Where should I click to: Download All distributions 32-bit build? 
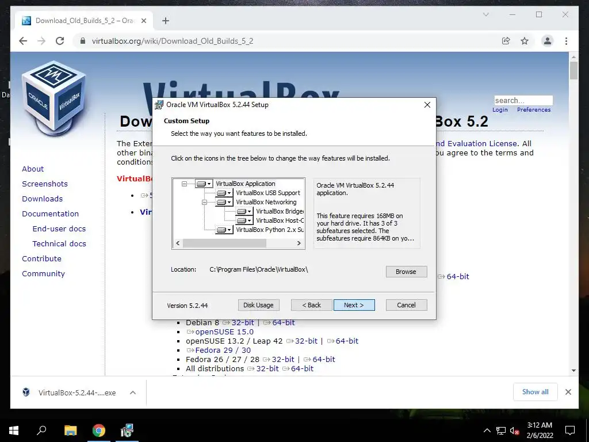coord(267,369)
